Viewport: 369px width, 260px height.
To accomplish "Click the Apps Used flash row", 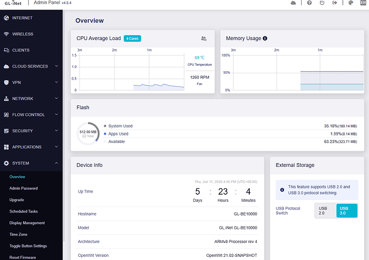I will (x=230, y=134).
